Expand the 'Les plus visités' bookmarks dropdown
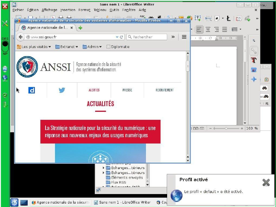This screenshot has height=207, width=276. click(x=34, y=47)
